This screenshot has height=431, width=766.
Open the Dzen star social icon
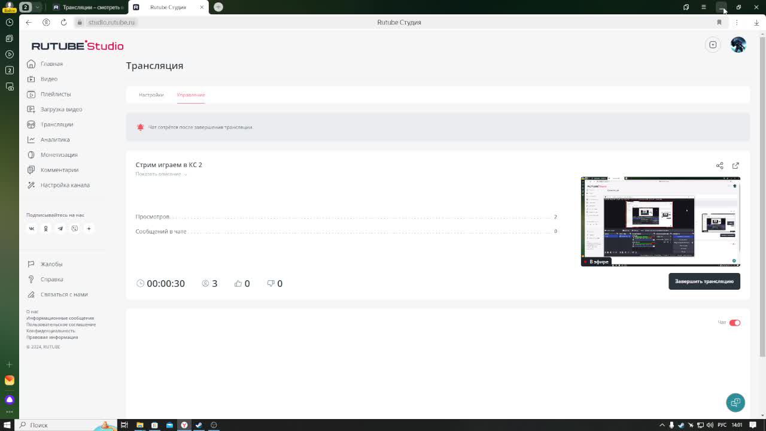tap(89, 229)
